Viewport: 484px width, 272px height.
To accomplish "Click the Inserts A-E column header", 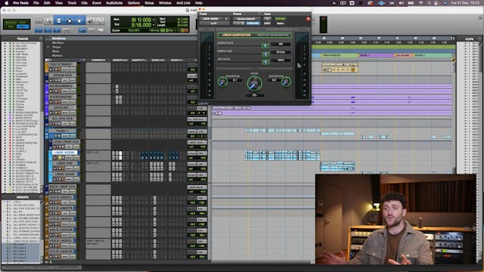I will point(120,60).
